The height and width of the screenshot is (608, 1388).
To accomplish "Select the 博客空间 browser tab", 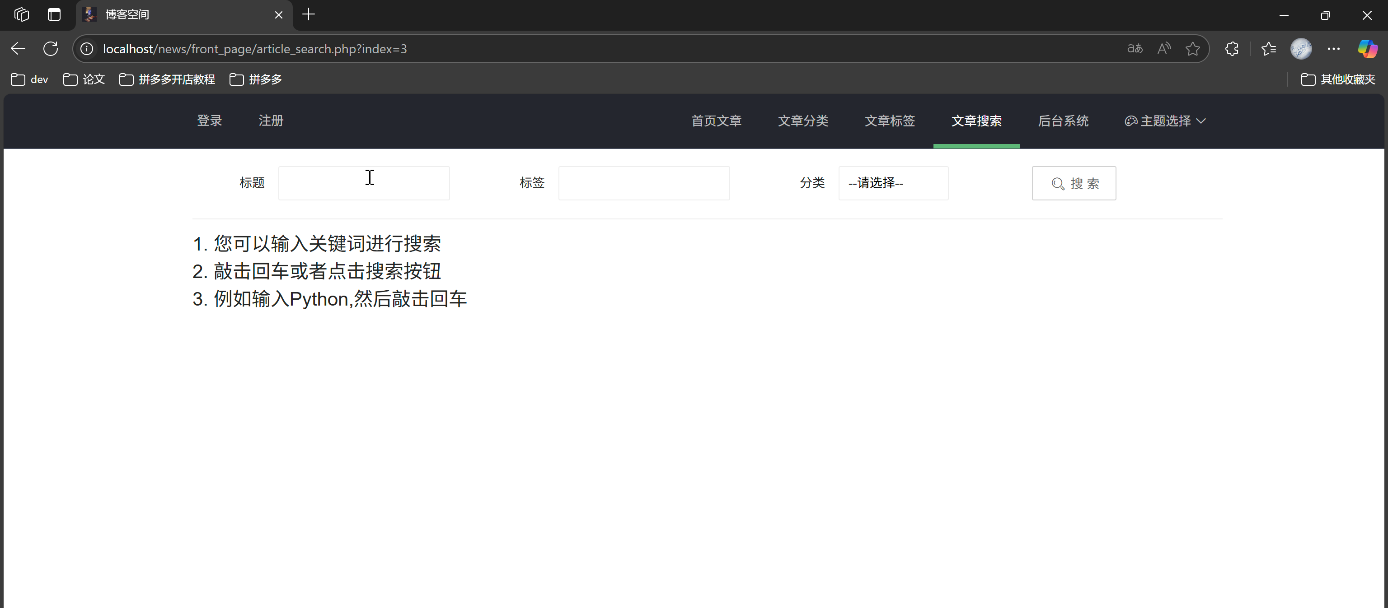I will click(184, 15).
